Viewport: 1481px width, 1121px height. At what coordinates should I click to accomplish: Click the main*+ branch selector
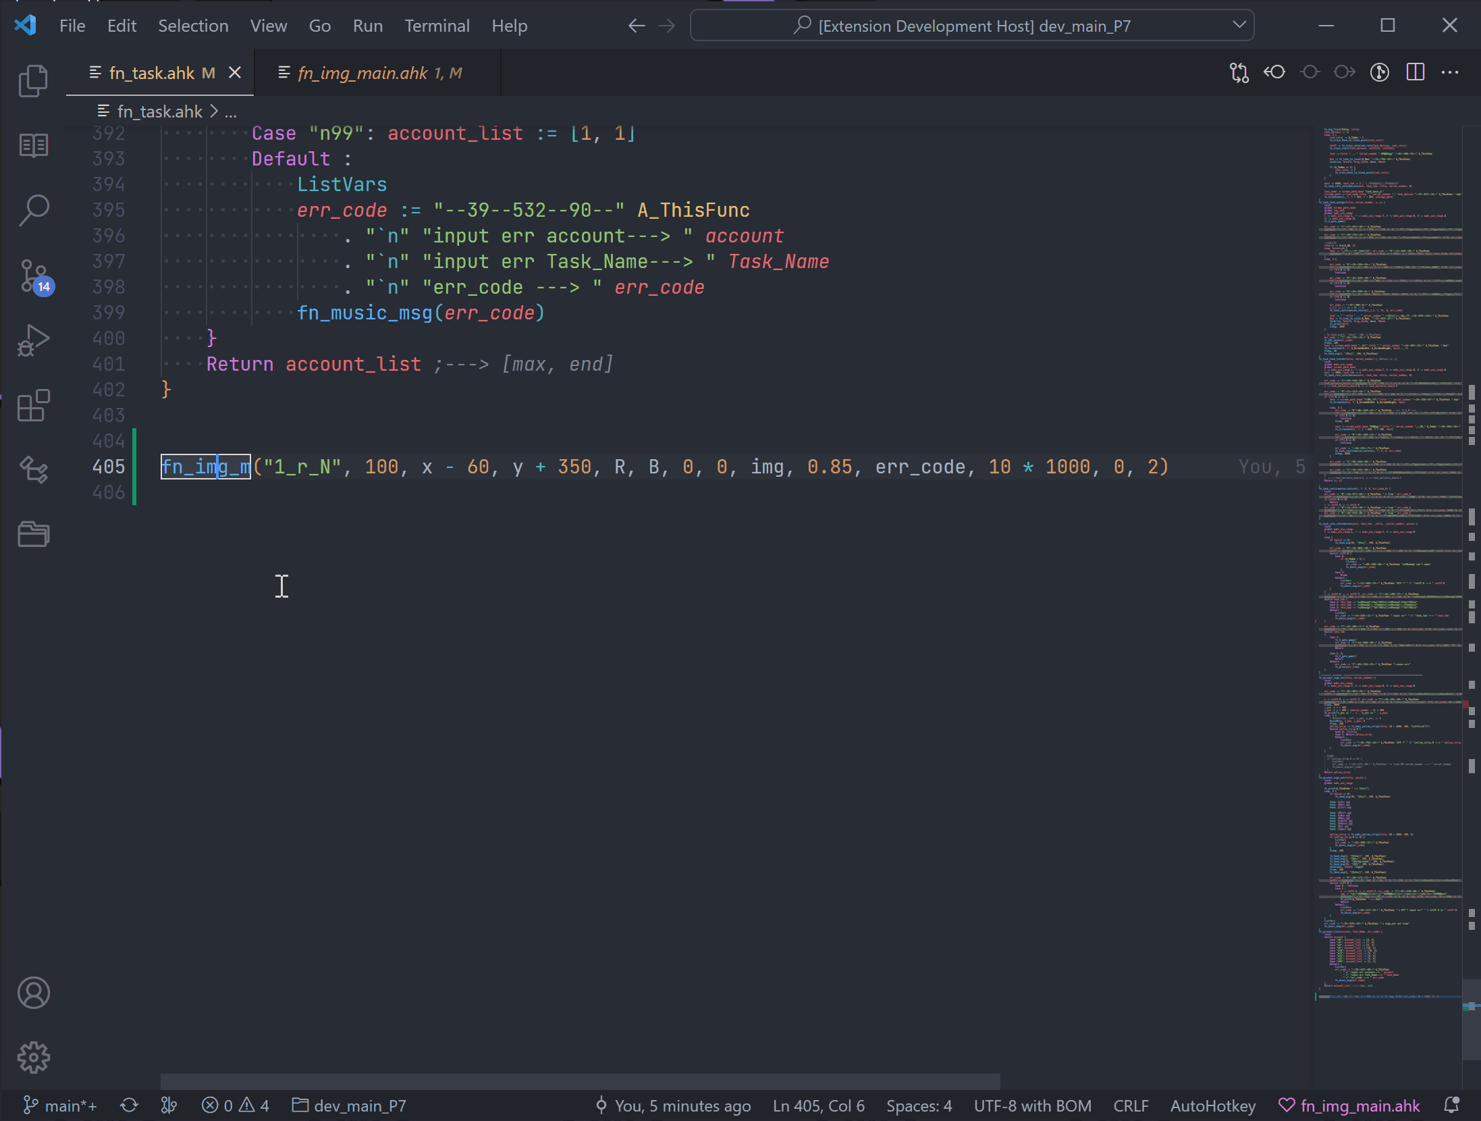pyautogui.click(x=61, y=1105)
